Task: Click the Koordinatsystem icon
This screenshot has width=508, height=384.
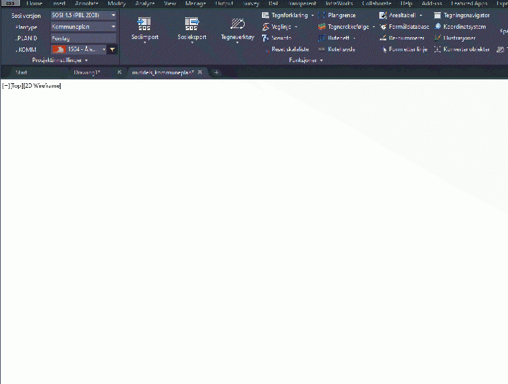Action: click(x=438, y=26)
